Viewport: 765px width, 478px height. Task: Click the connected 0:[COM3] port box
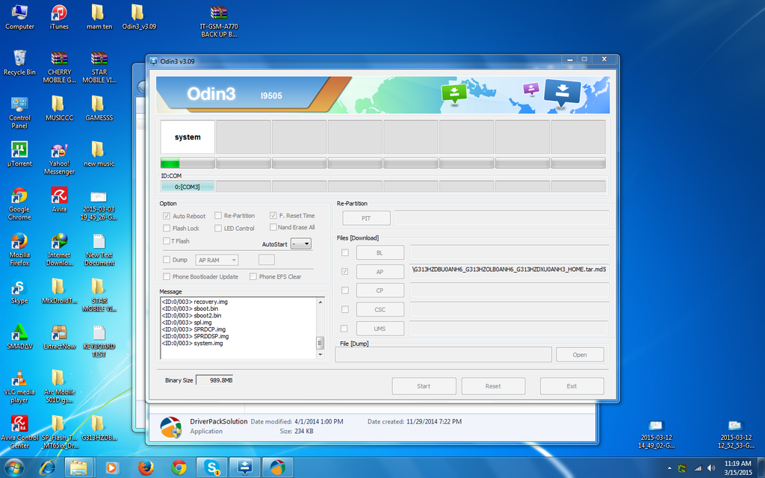tap(187, 185)
